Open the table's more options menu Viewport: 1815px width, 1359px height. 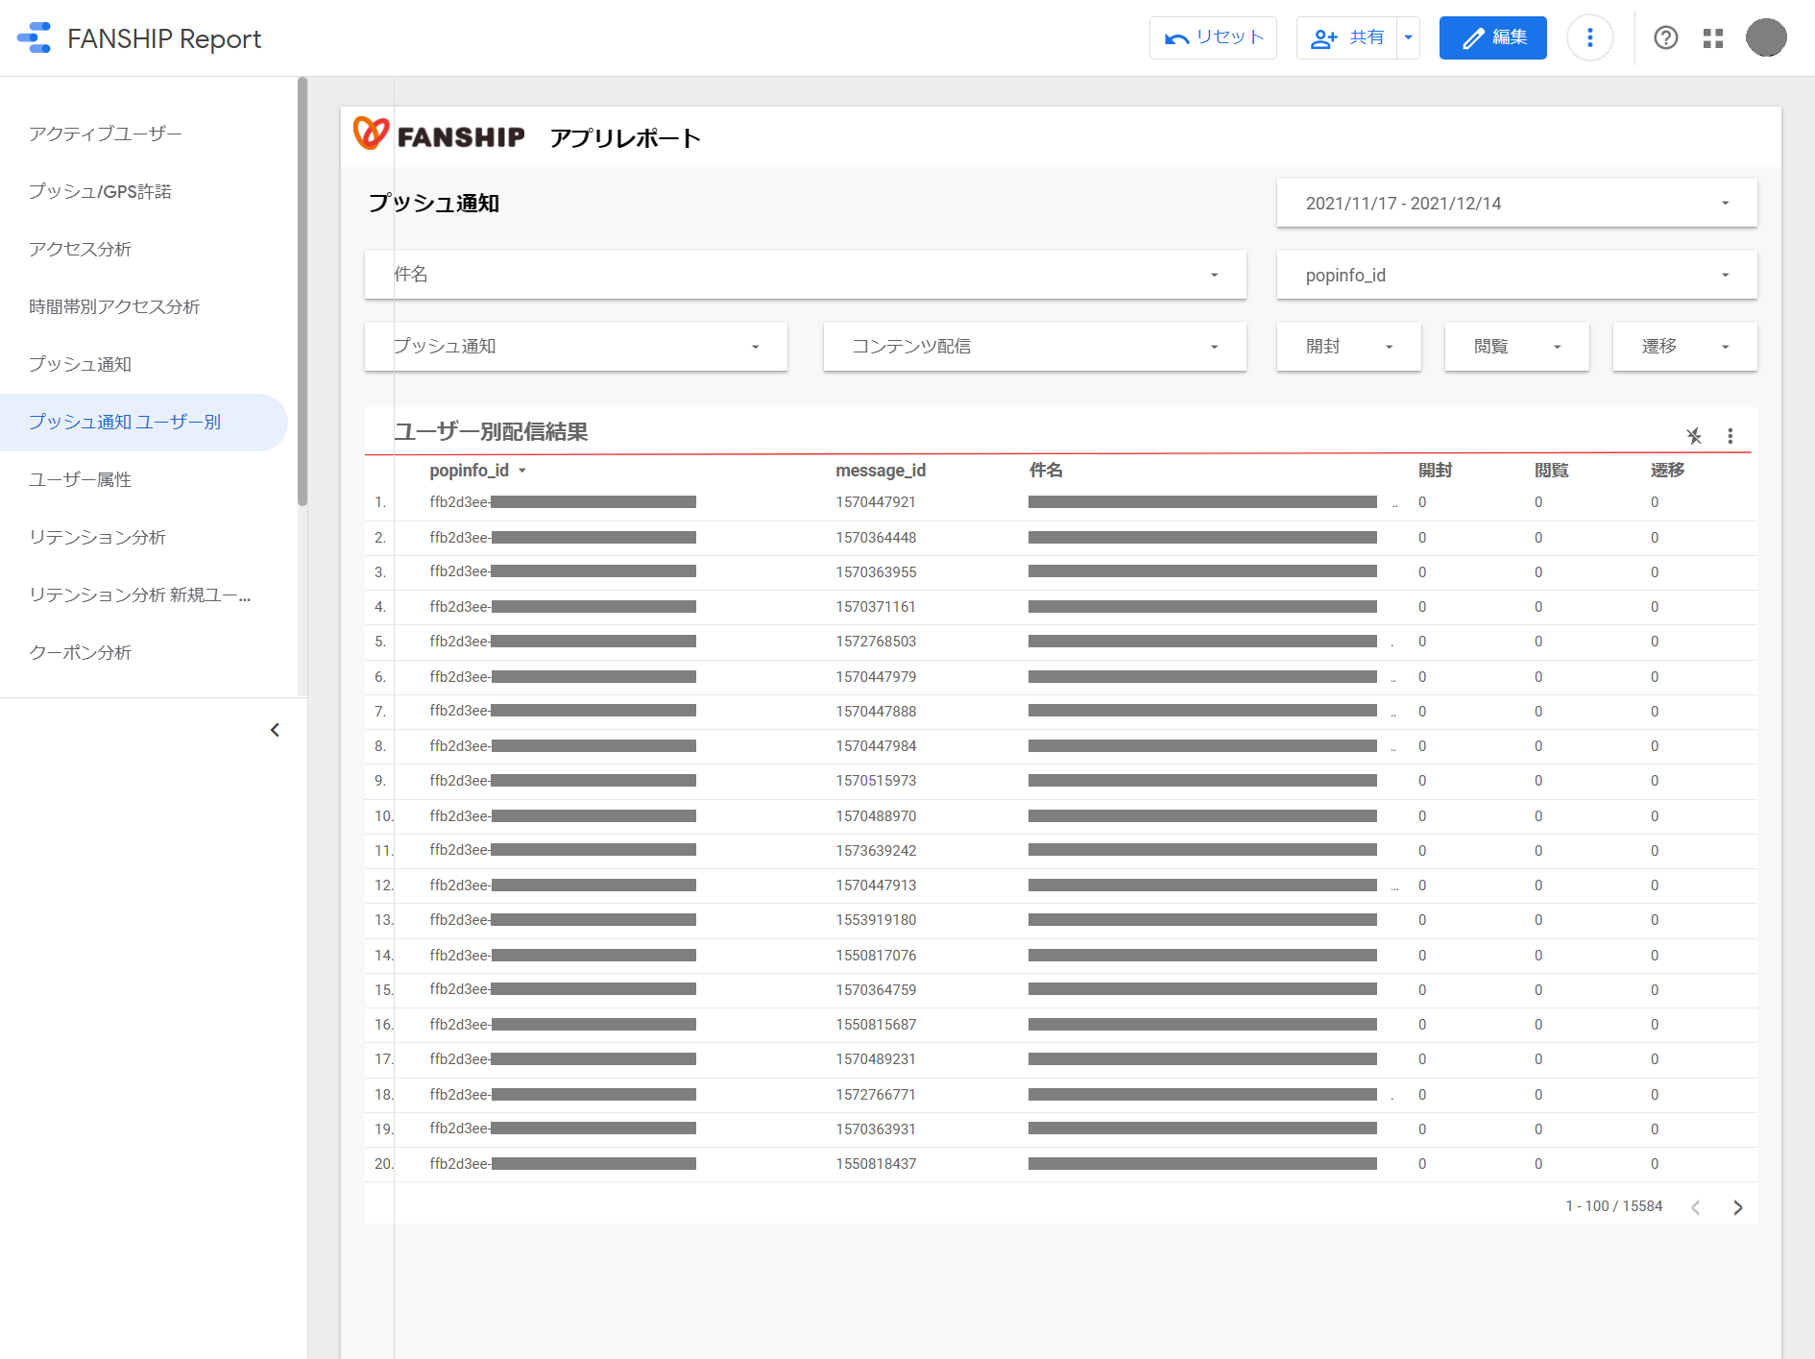pos(1730,436)
